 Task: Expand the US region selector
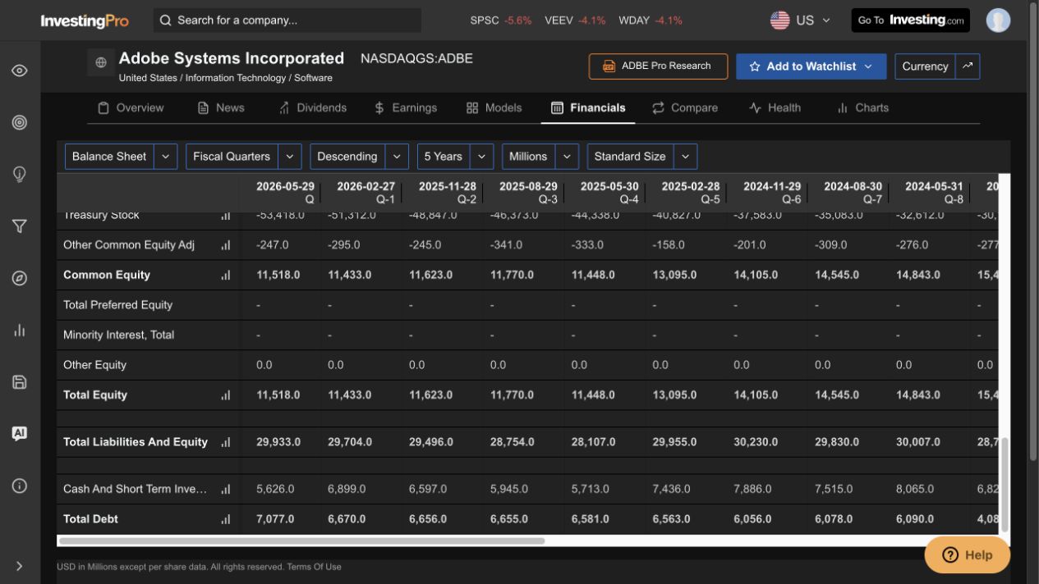click(x=825, y=21)
